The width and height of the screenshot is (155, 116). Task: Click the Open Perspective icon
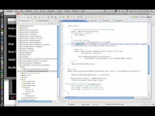131,17
